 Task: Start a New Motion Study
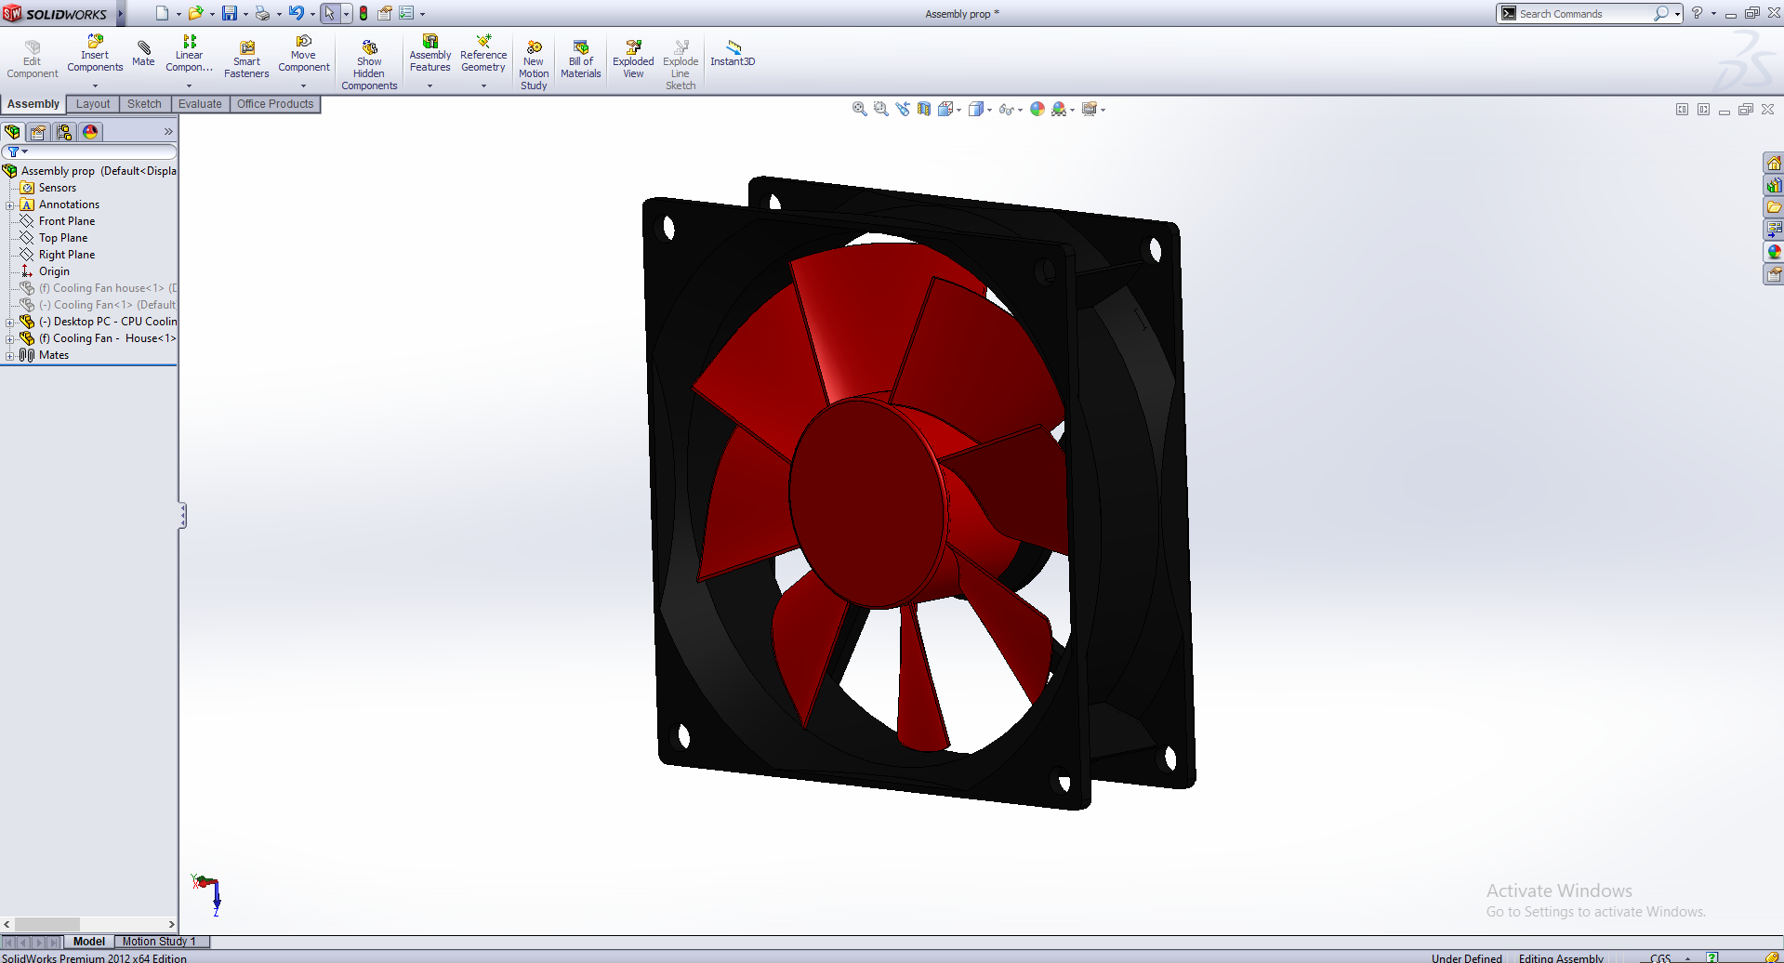click(534, 65)
